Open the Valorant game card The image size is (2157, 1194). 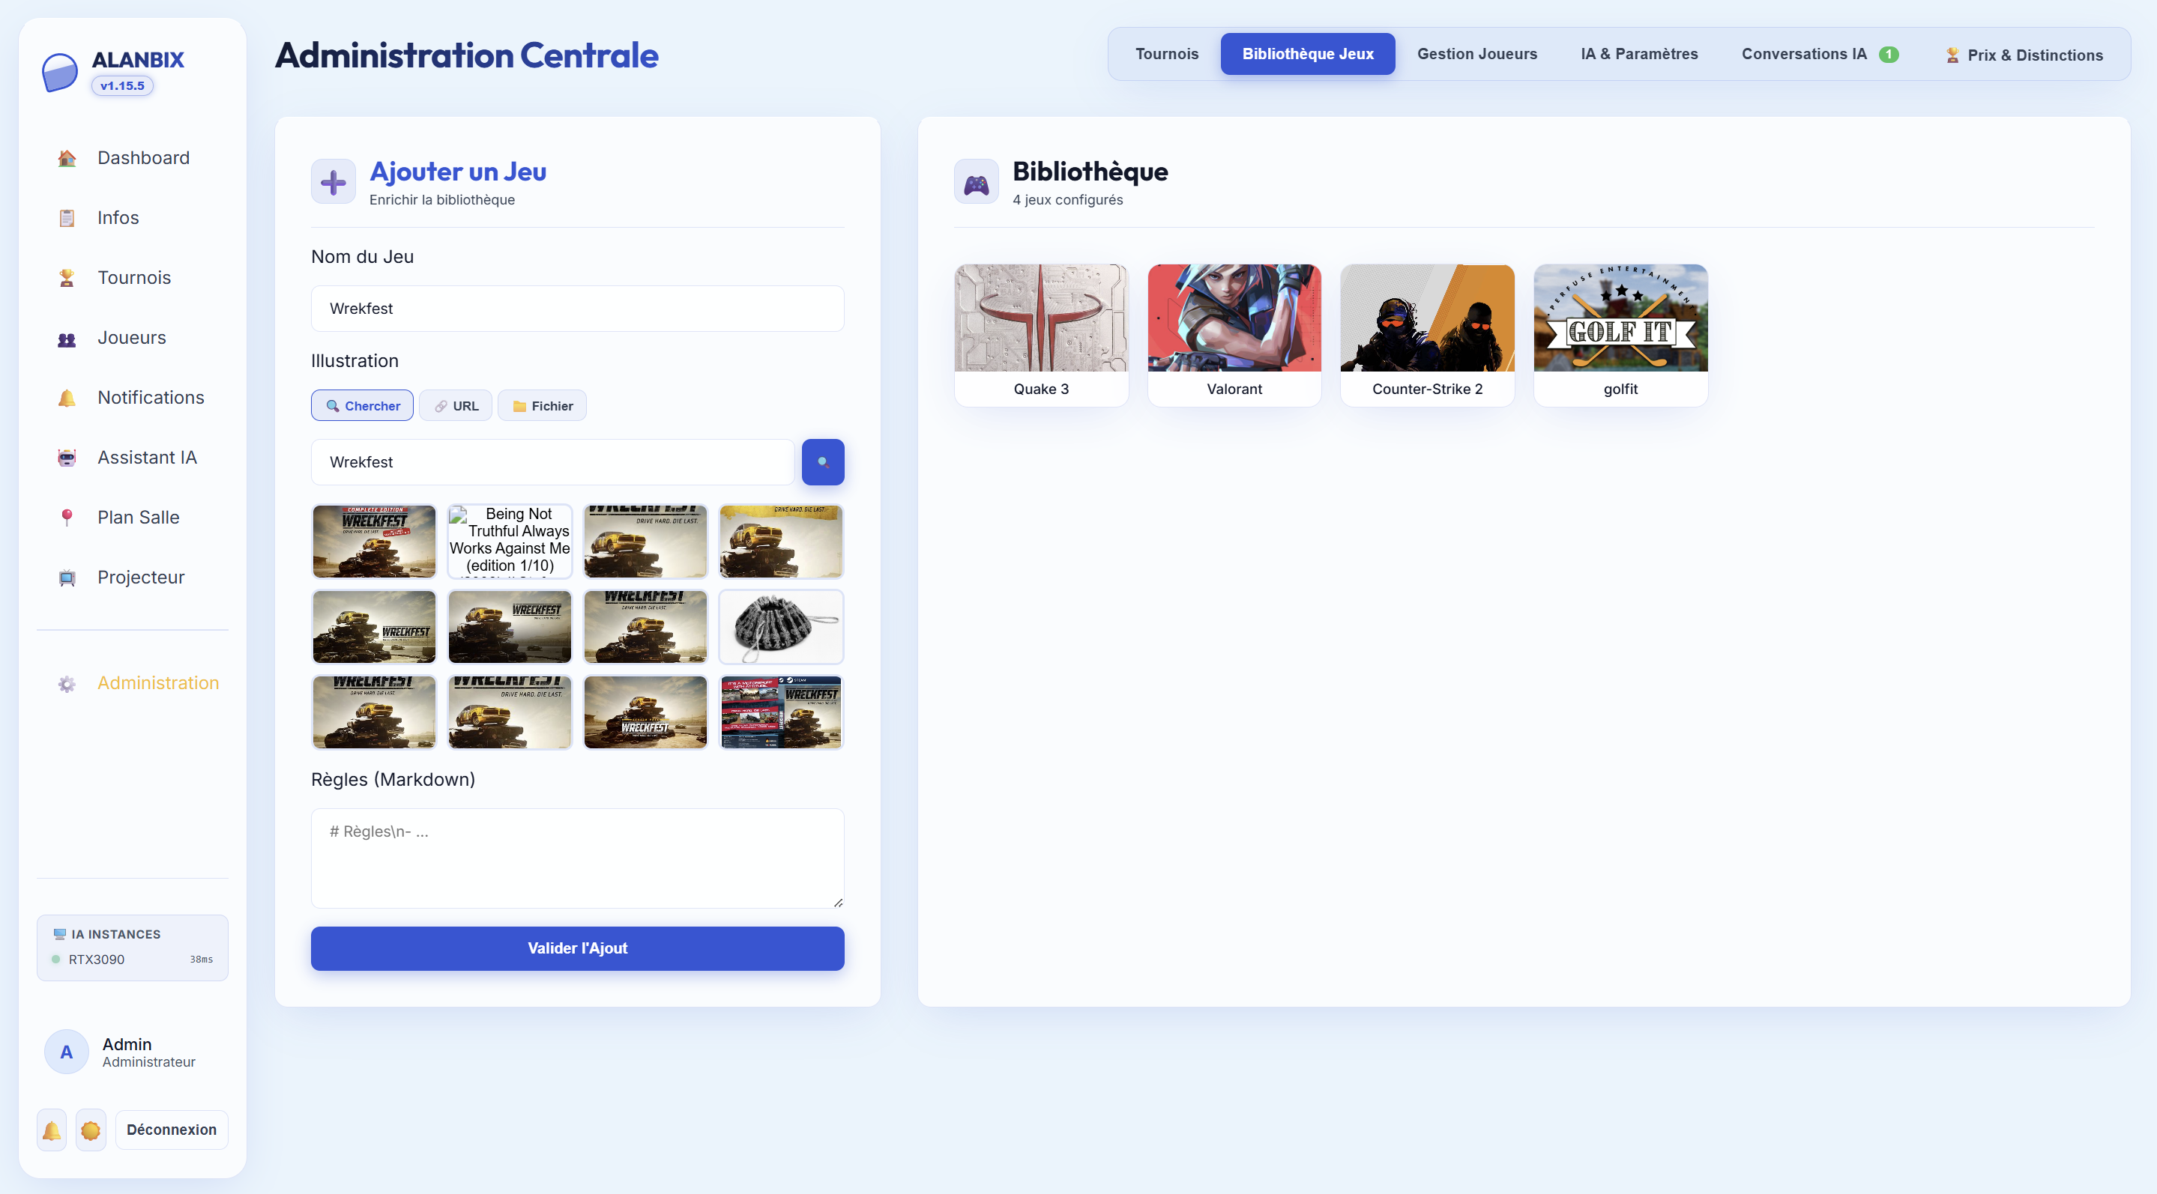click(1234, 336)
